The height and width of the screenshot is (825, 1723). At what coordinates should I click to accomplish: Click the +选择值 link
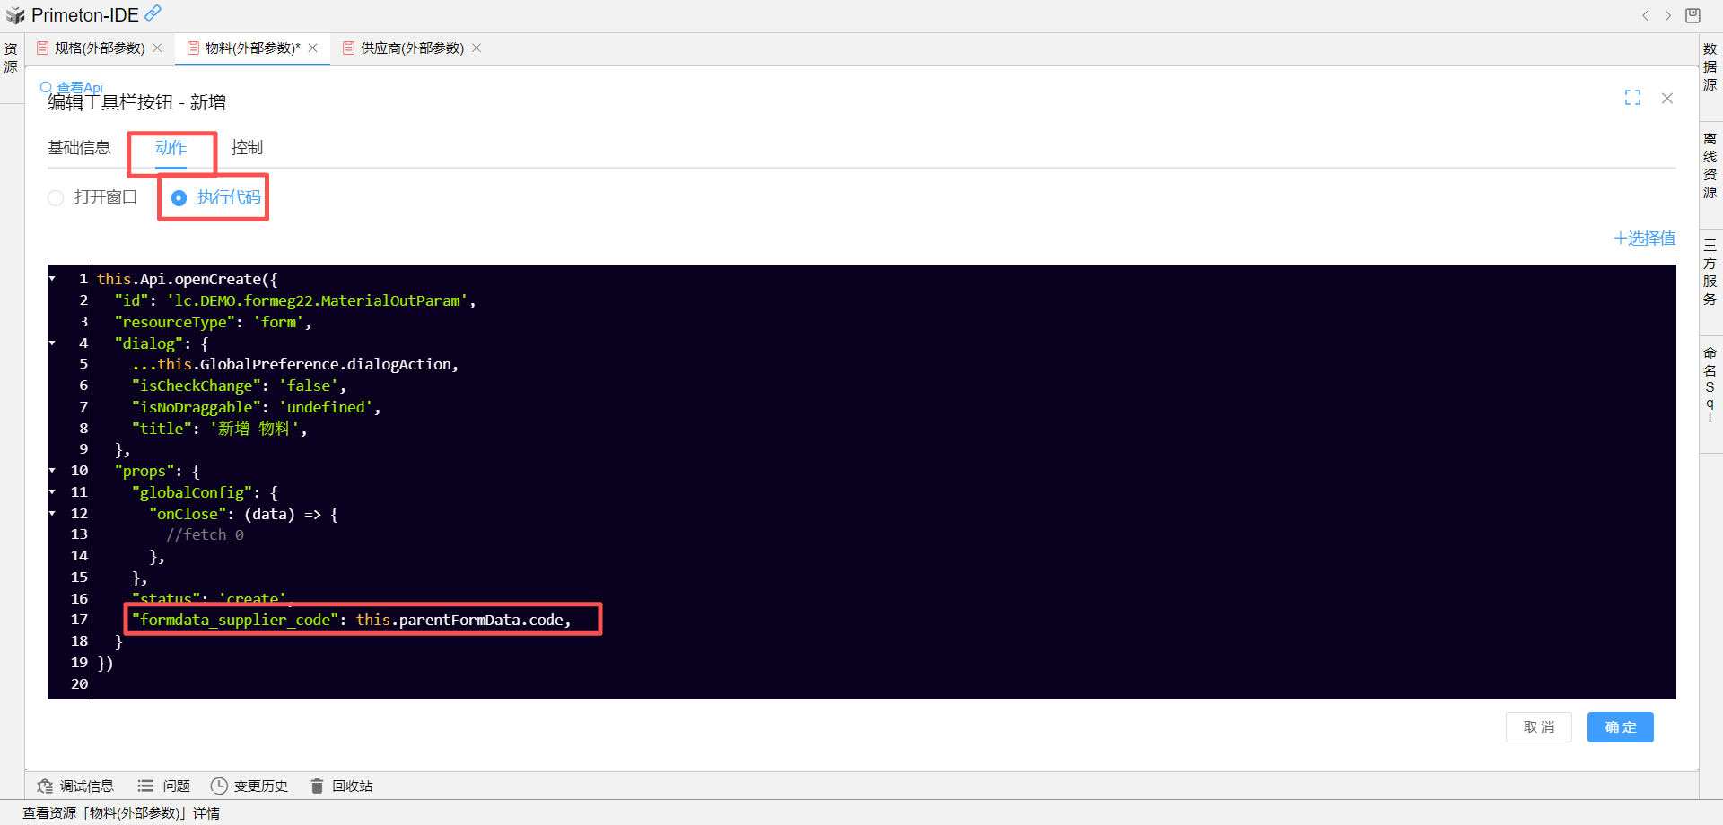click(1644, 239)
